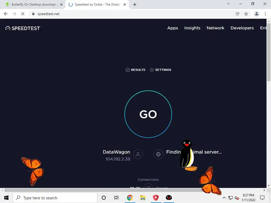This screenshot has width=271, height=203.
Task: Close the Speedtest by Ookla tab
Action: [125, 4]
